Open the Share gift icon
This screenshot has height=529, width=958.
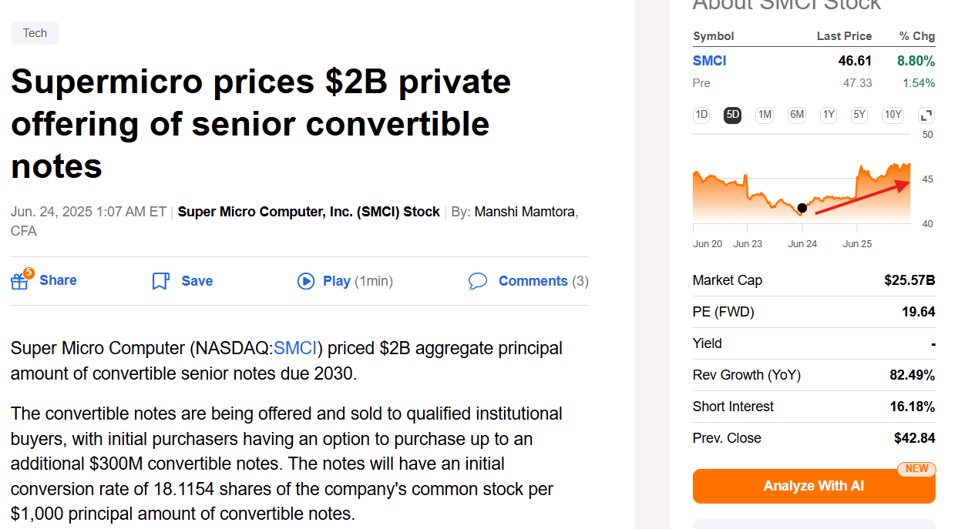[x=19, y=281]
